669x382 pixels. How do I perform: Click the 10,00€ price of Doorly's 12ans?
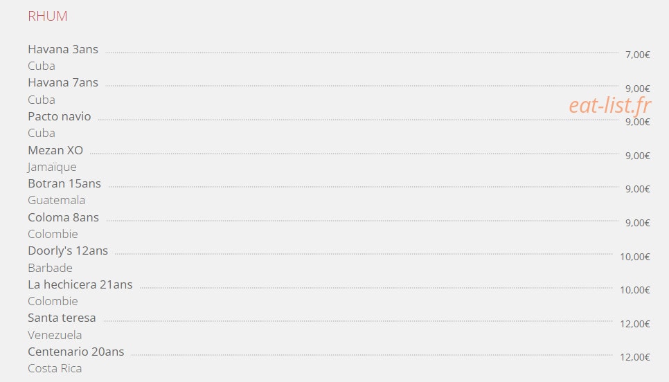tap(635, 257)
